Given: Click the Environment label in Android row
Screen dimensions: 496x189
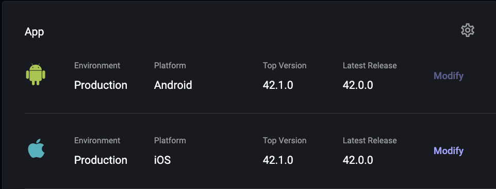Looking at the screenshot, I should coord(97,66).
